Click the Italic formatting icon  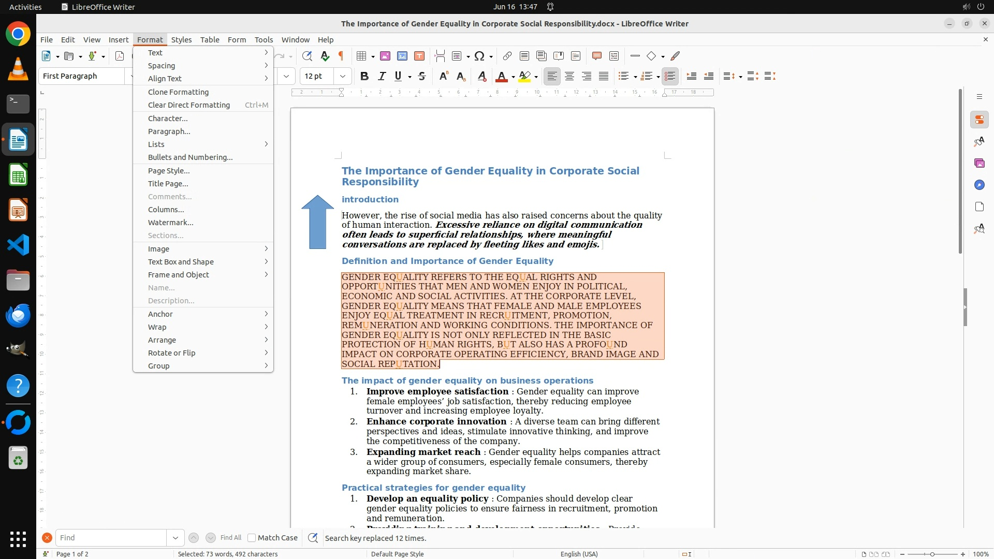click(x=382, y=76)
